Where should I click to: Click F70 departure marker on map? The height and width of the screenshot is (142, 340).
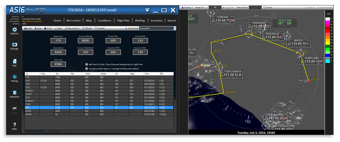click(x=309, y=80)
